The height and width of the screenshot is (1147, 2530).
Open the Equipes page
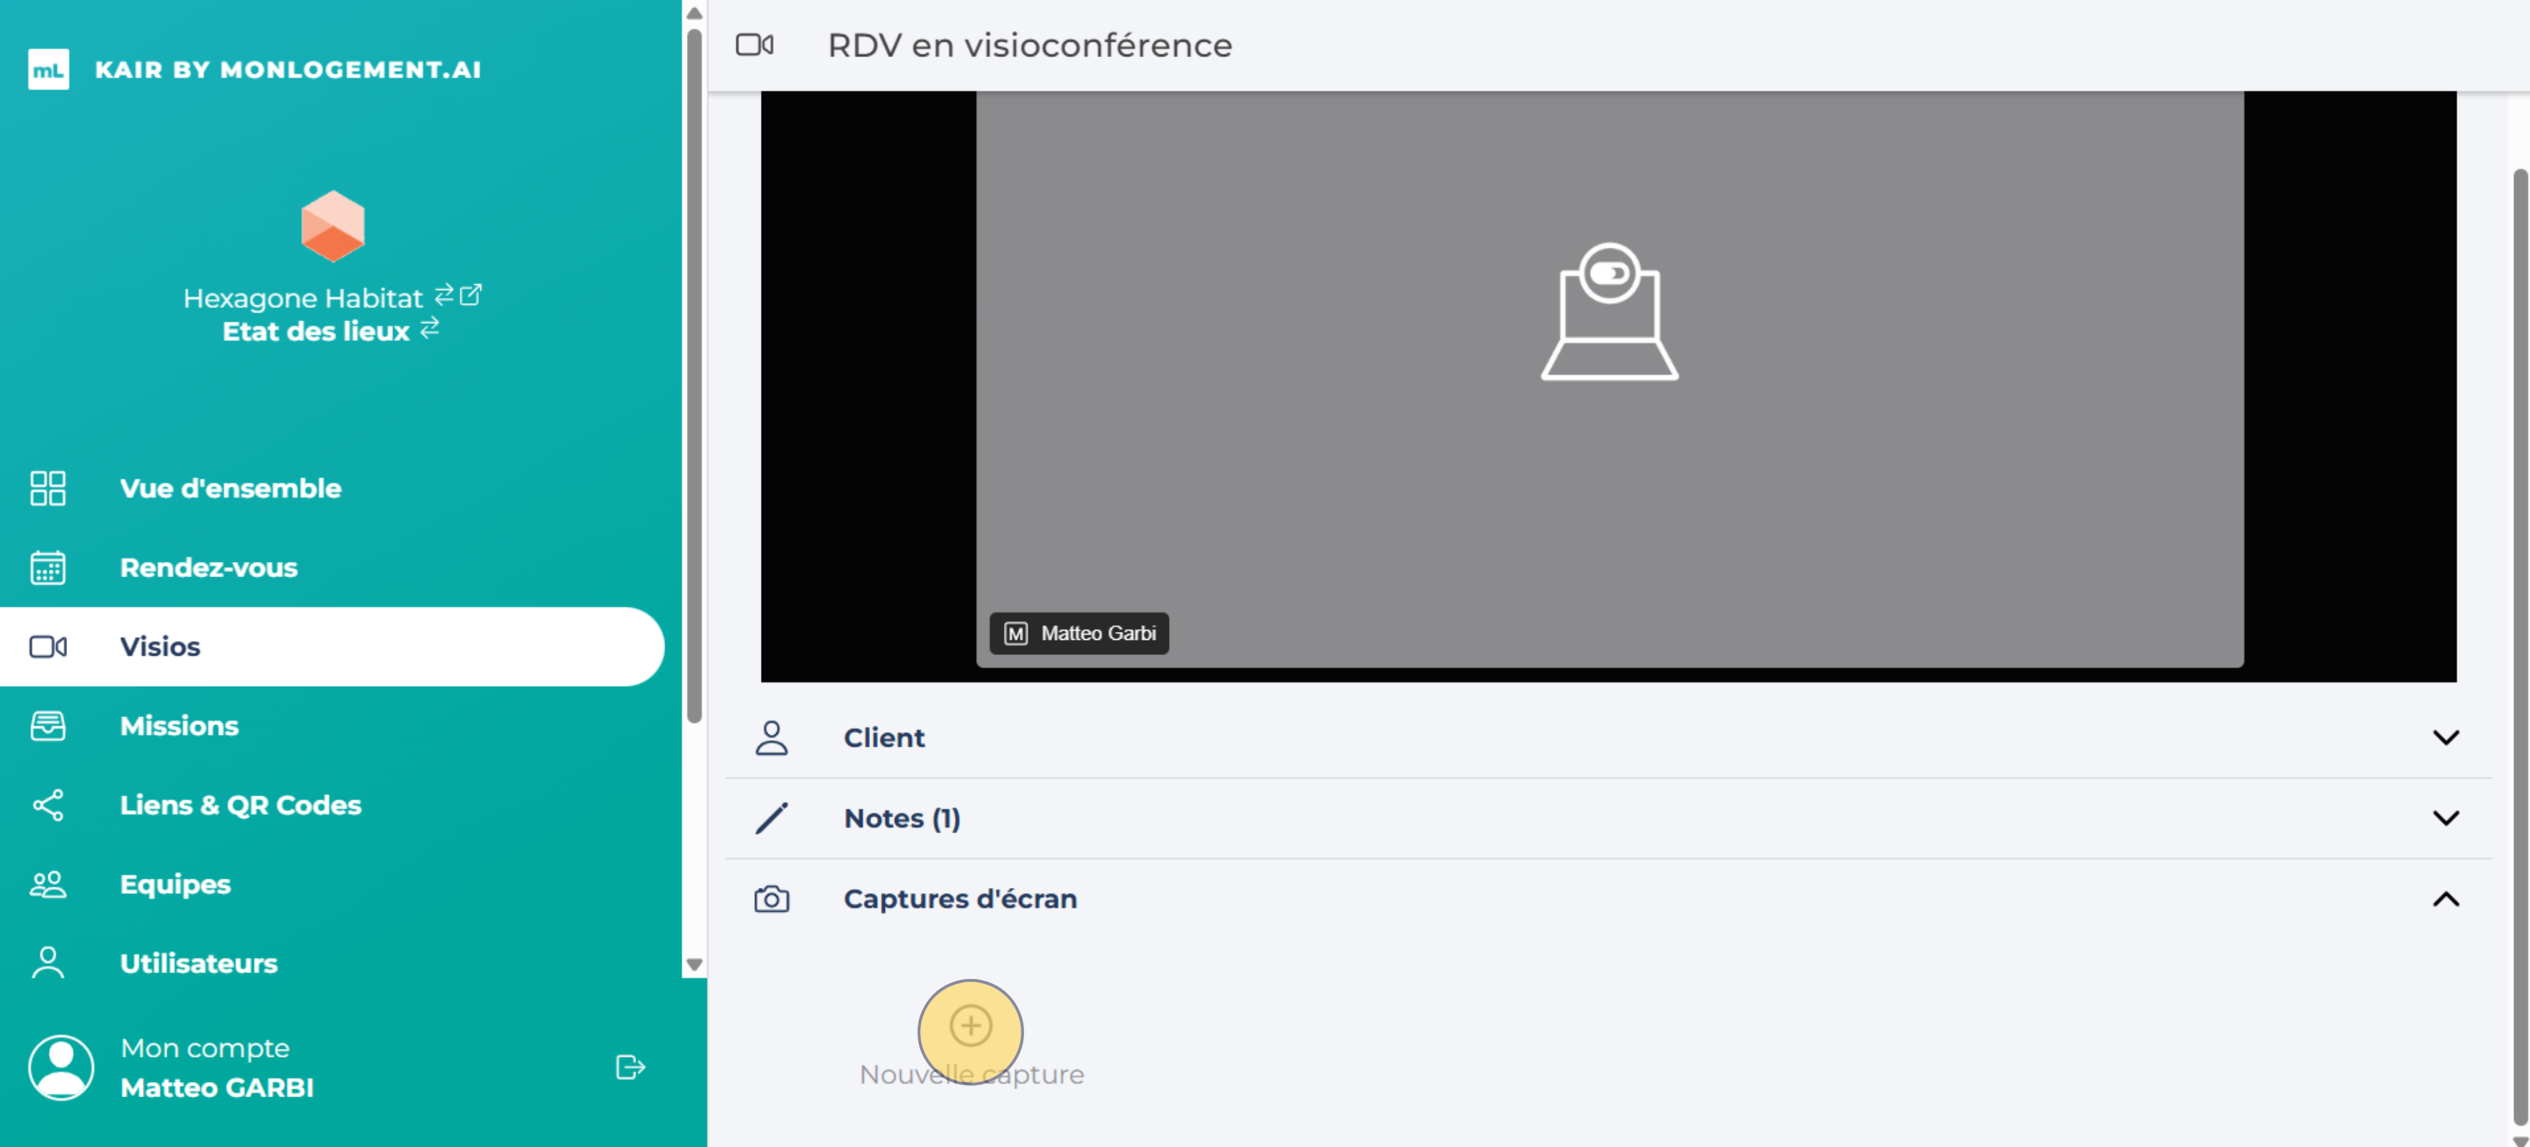click(x=175, y=884)
